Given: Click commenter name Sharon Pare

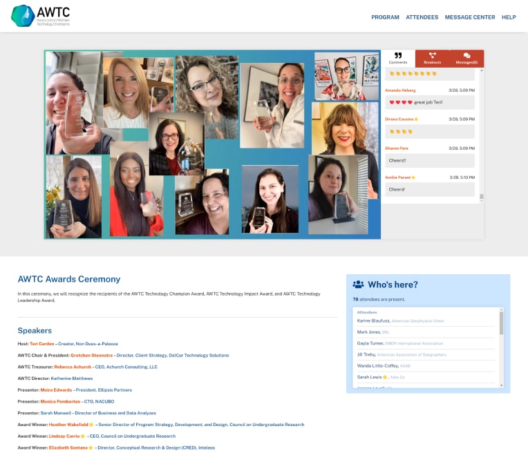Looking at the screenshot, I should 397,148.
